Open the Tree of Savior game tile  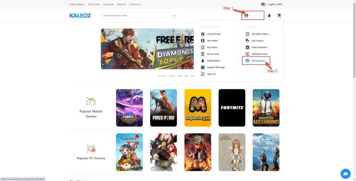[x=232, y=152]
